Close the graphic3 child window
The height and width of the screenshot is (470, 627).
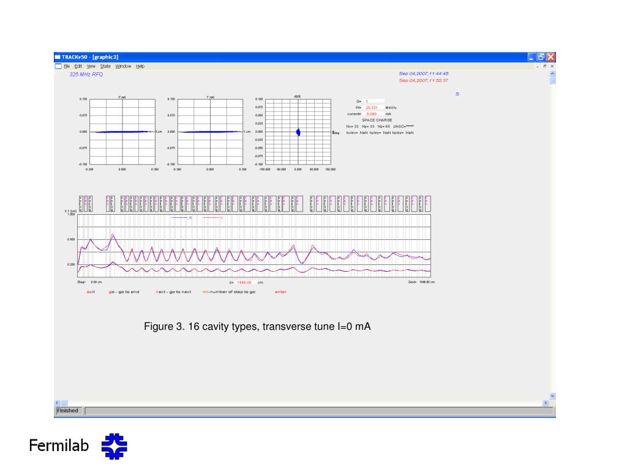tap(552, 66)
